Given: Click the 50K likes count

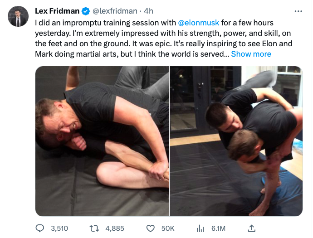Looking at the screenshot, I should point(168,228).
